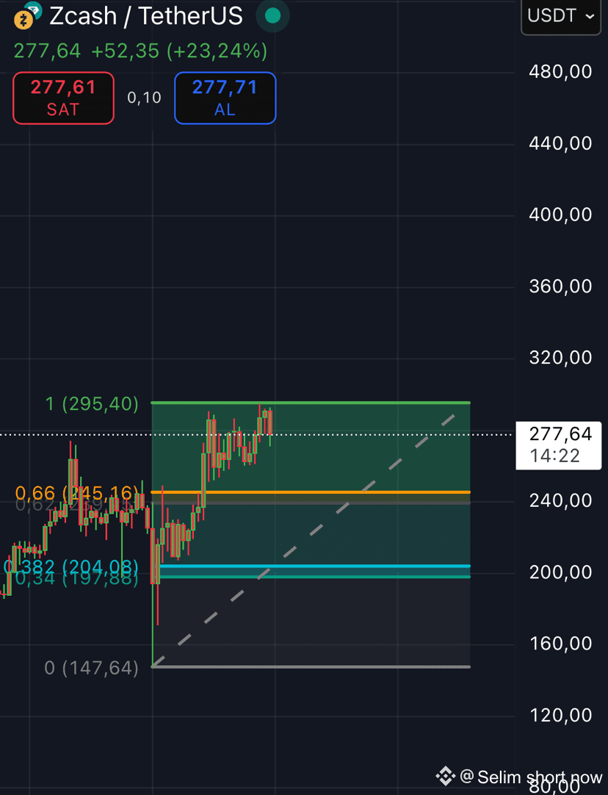The width and height of the screenshot is (608, 795).
Task: Click the 440,00 price axis label
Action: tap(560, 143)
